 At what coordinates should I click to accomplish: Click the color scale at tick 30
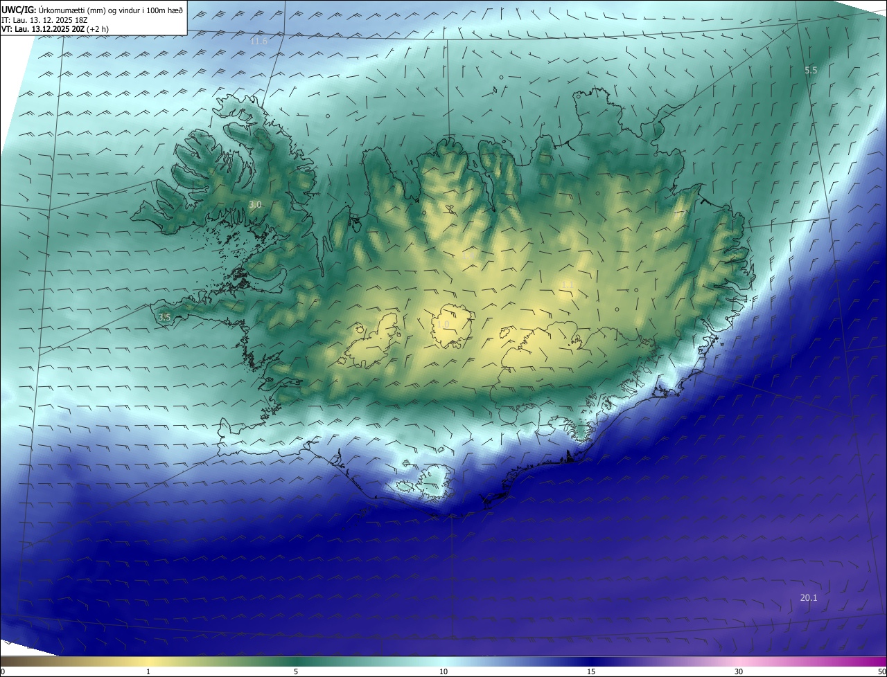pyautogui.click(x=739, y=671)
